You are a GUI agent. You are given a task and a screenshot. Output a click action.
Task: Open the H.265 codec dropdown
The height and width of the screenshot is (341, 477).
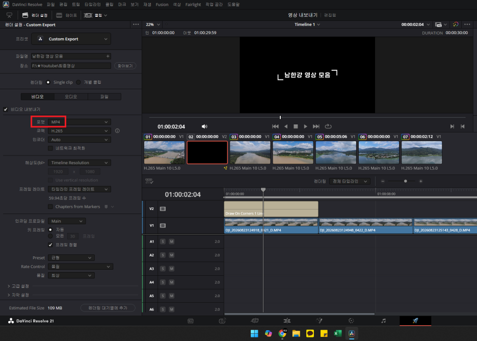(x=79, y=131)
